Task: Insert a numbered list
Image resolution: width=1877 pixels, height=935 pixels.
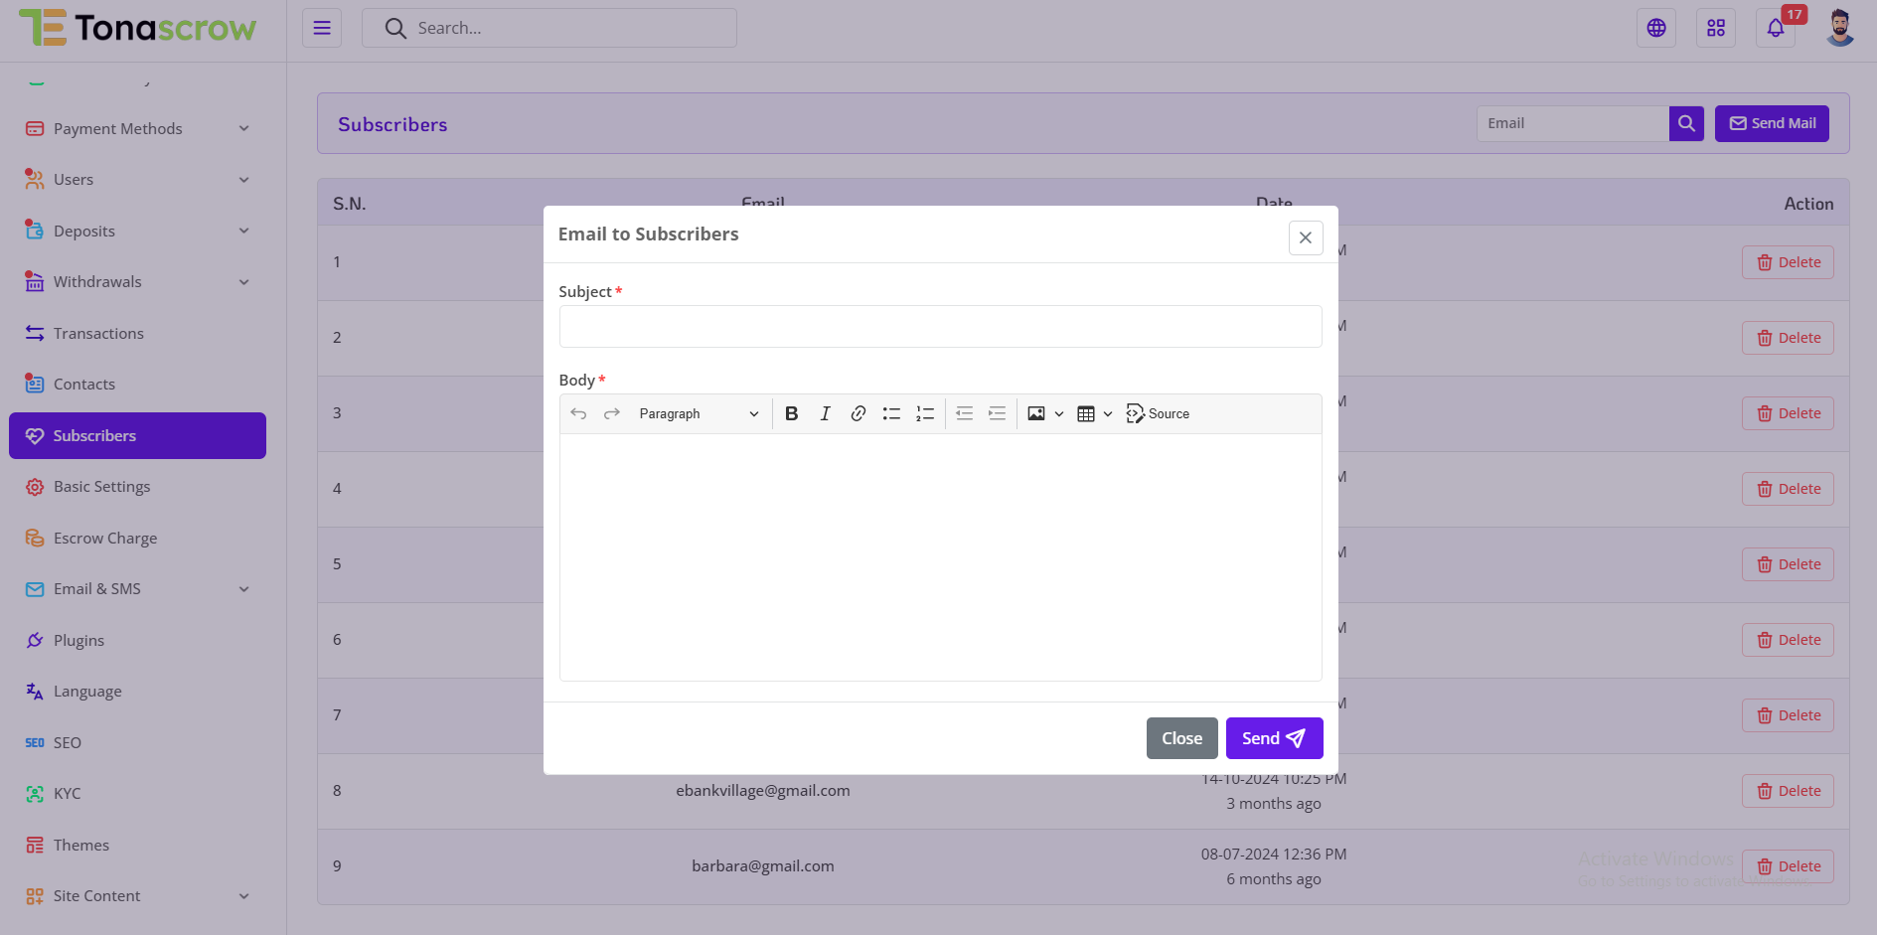Action: tap(925, 414)
